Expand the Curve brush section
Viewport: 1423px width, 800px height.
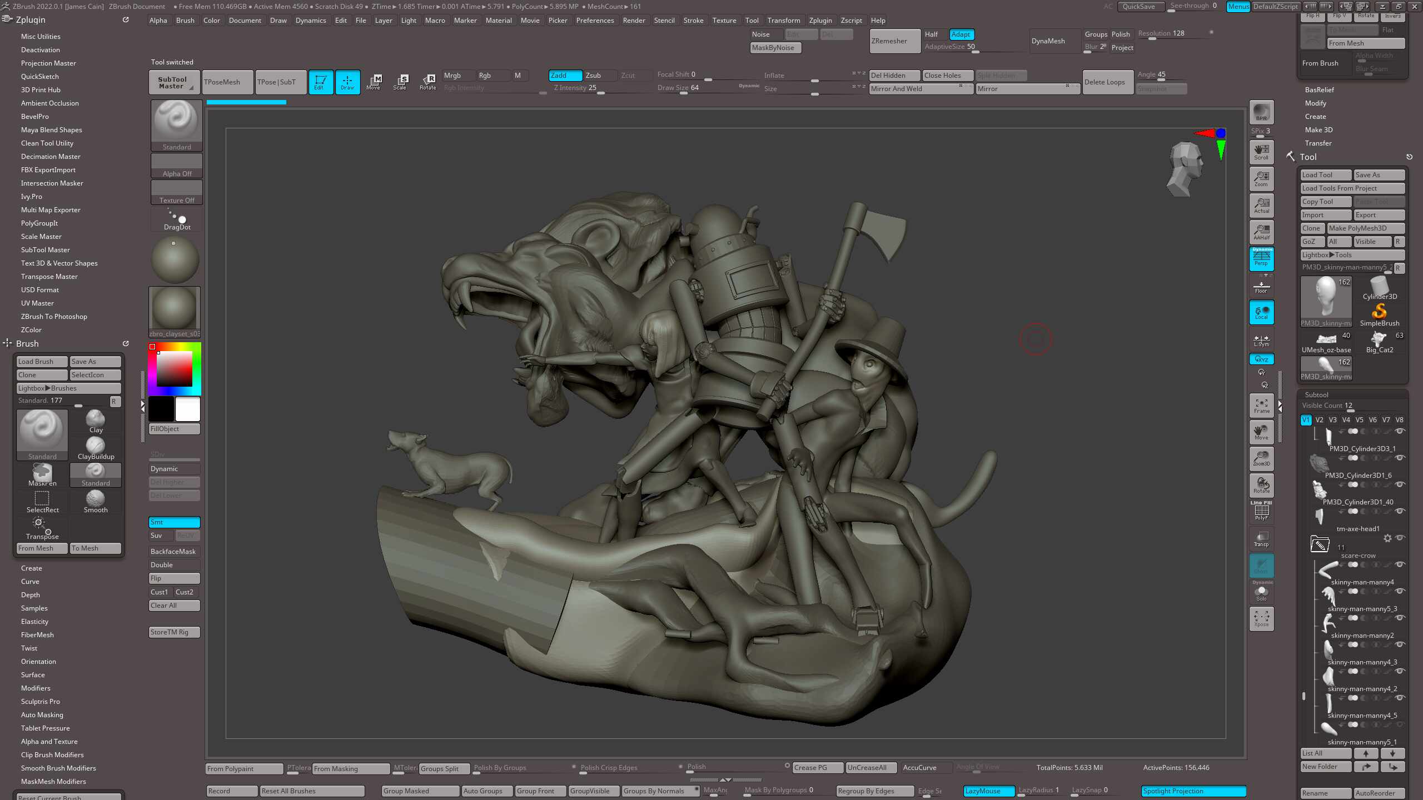click(30, 581)
